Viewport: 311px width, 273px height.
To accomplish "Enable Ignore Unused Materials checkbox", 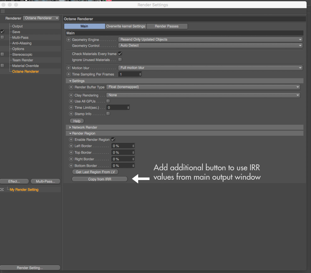I will (120, 60).
